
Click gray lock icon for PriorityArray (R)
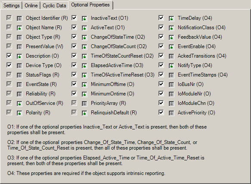(x=84, y=104)
